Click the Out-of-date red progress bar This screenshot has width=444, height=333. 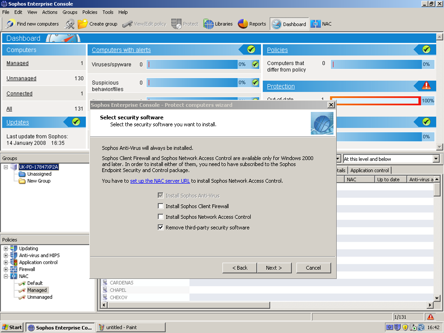click(376, 100)
